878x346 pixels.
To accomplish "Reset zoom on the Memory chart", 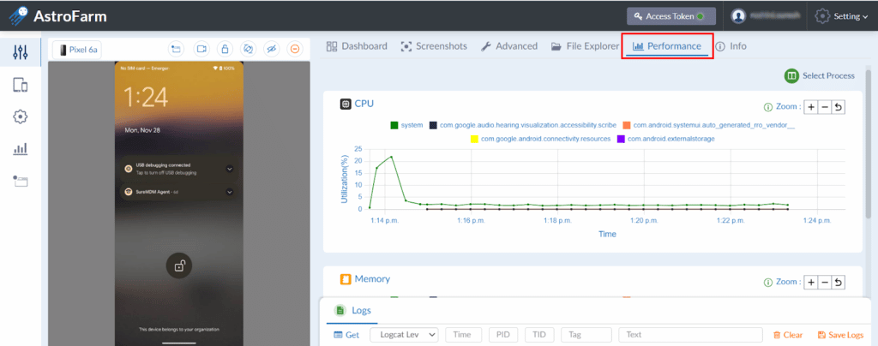I will pos(839,283).
